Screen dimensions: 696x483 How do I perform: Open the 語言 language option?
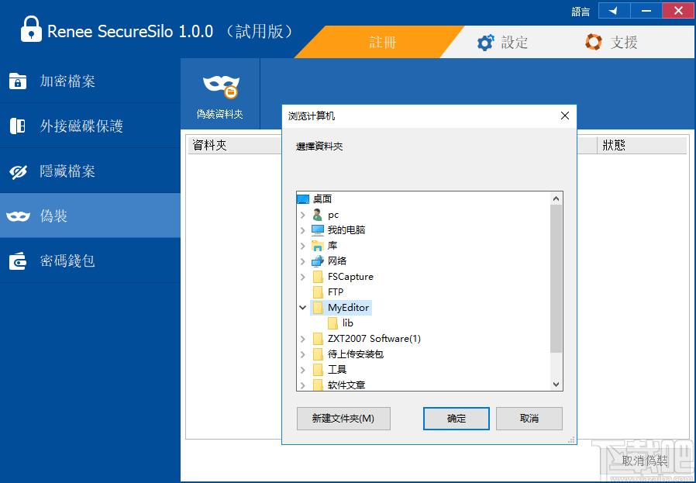click(581, 11)
